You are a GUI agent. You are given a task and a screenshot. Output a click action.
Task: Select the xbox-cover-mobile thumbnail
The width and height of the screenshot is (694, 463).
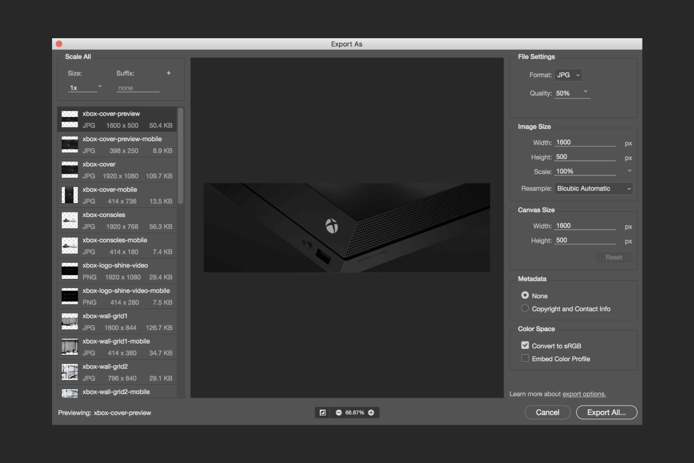coord(70,195)
